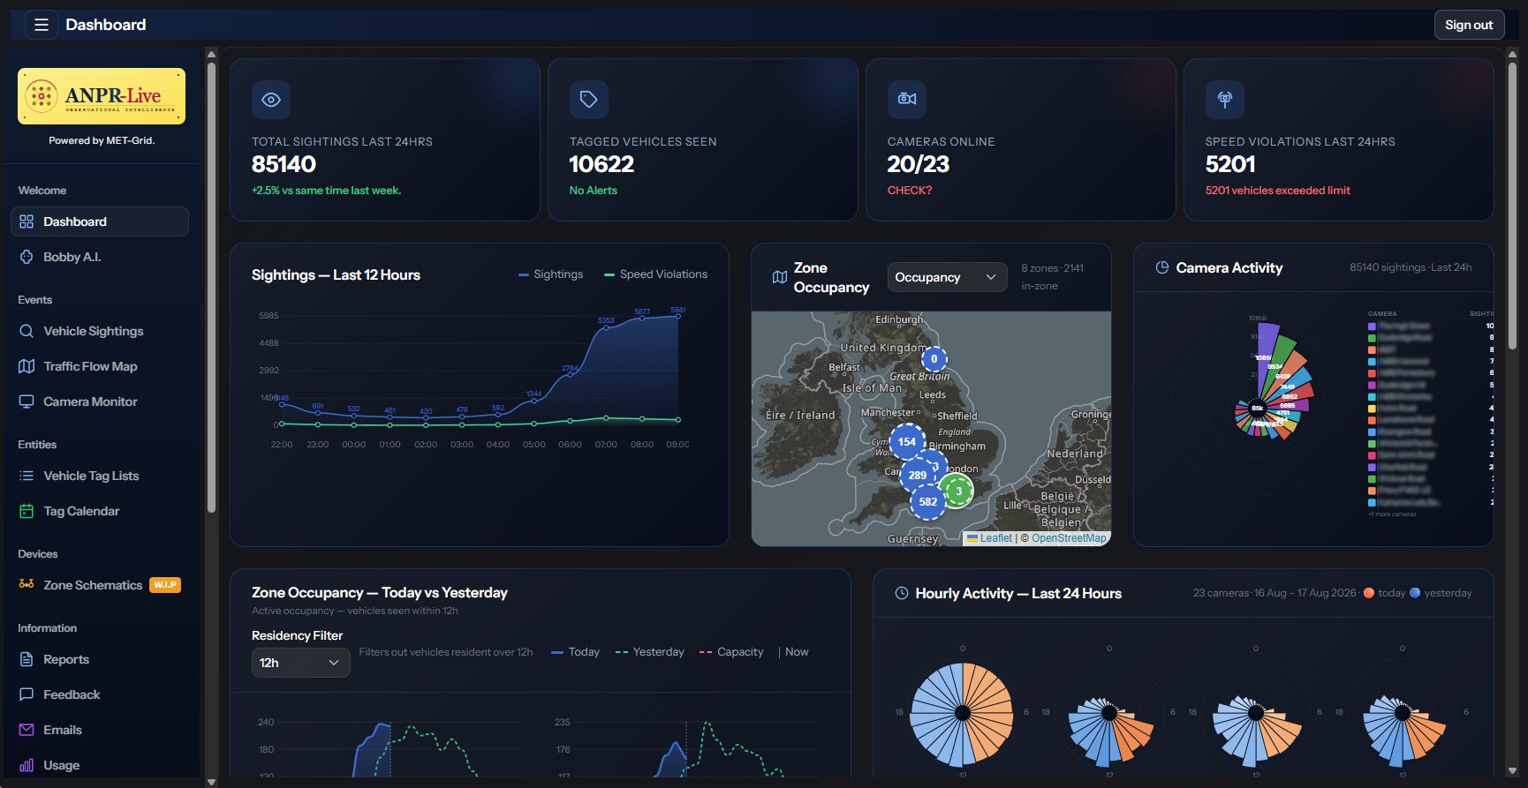Toggle the Yesterday legend in occupancy chart
The width and height of the screenshot is (1528, 788).
[x=649, y=652]
